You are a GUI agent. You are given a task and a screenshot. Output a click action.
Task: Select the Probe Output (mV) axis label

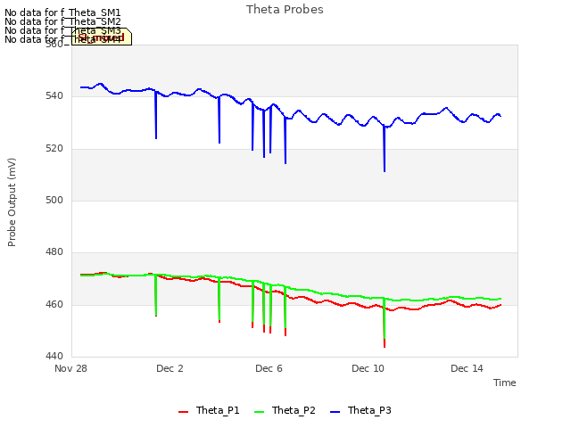(12, 202)
